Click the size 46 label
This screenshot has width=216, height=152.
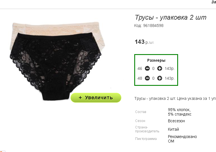click(x=140, y=68)
